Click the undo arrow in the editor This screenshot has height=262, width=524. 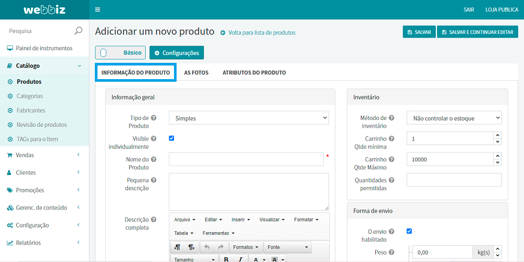(207, 247)
